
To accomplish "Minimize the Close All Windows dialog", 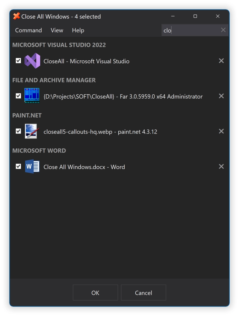I will (x=173, y=16).
